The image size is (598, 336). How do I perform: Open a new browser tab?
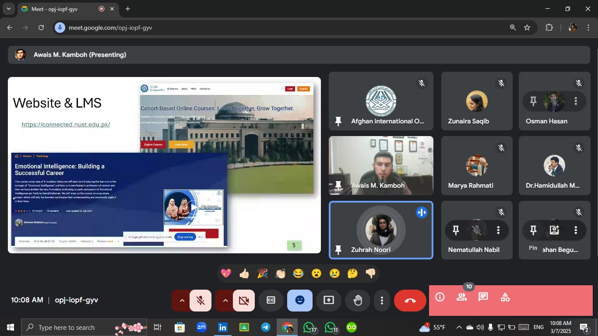click(128, 9)
